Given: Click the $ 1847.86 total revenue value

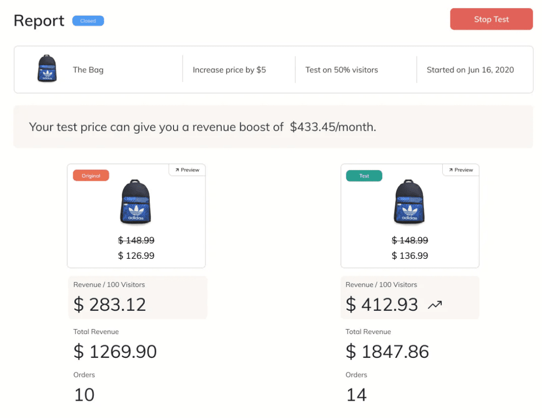Looking at the screenshot, I should click(387, 352).
